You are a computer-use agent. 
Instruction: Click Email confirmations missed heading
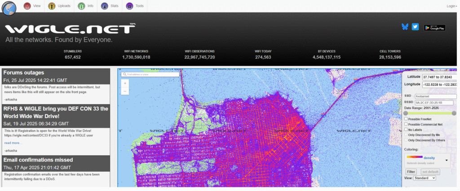coord(38,160)
